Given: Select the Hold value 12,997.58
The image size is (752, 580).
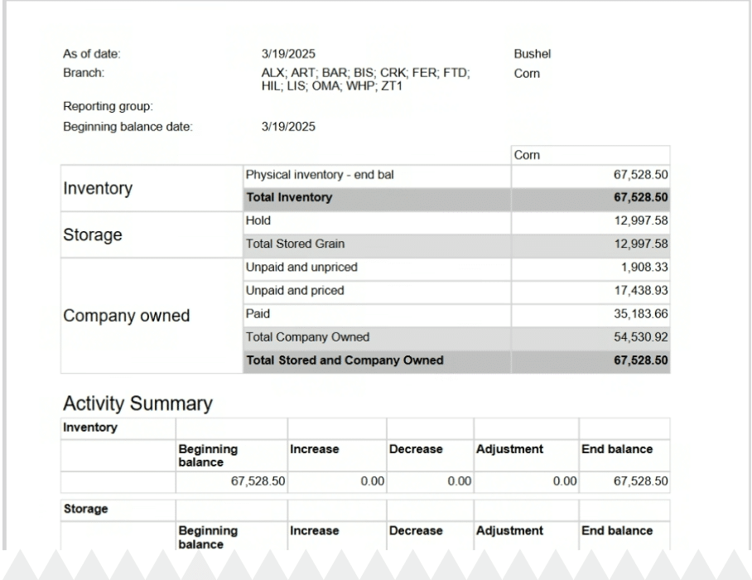Looking at the screenshot, I should (640, 220).
